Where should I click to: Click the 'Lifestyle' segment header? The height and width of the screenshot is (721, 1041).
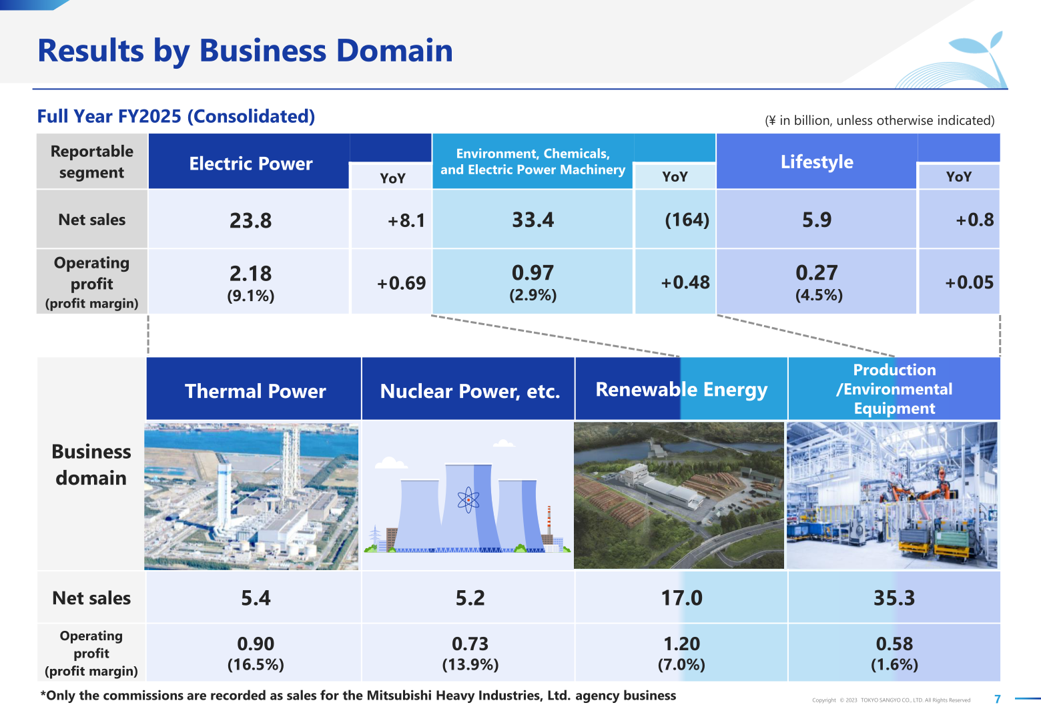coord(817,162)
